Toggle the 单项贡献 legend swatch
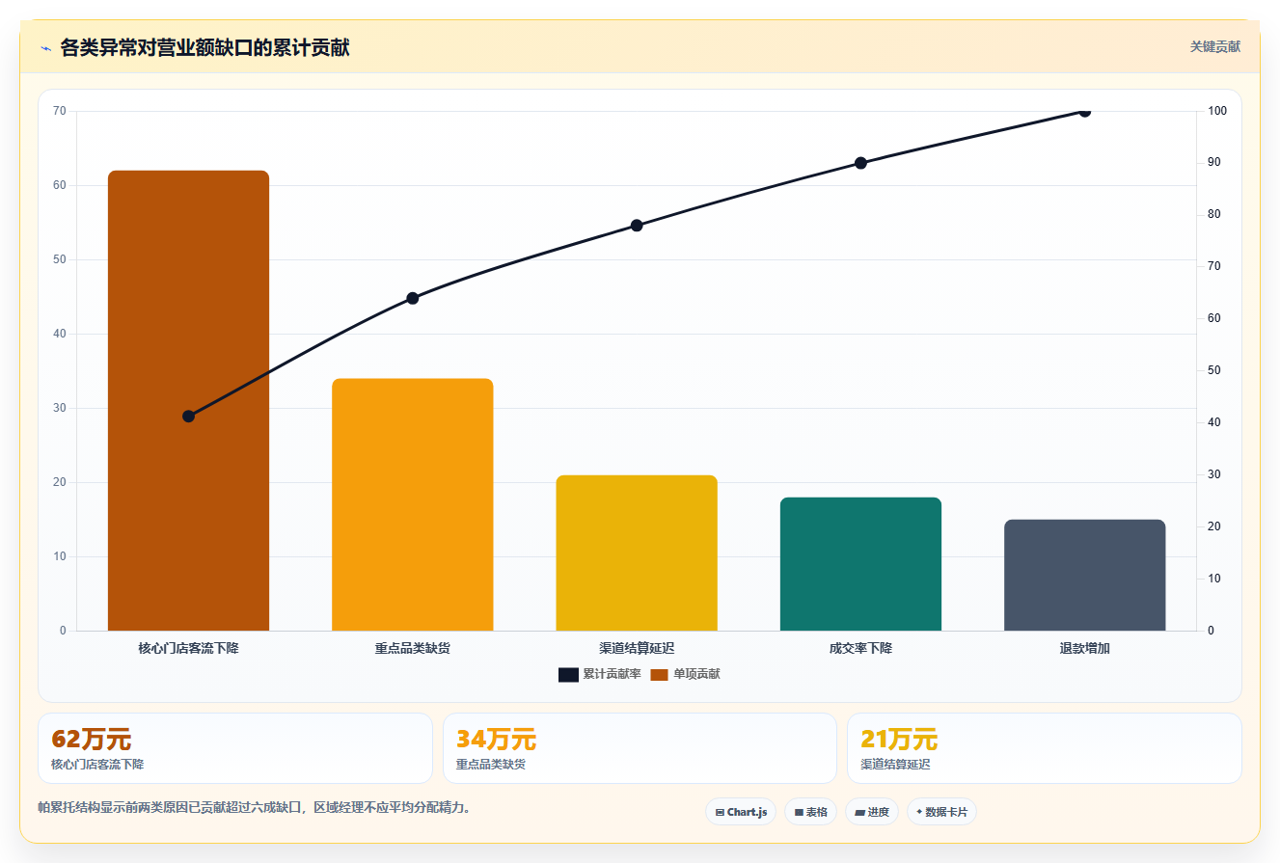The height and width of the screenshot is (863, 1280). pyautogui.click(x=659, y=674)
